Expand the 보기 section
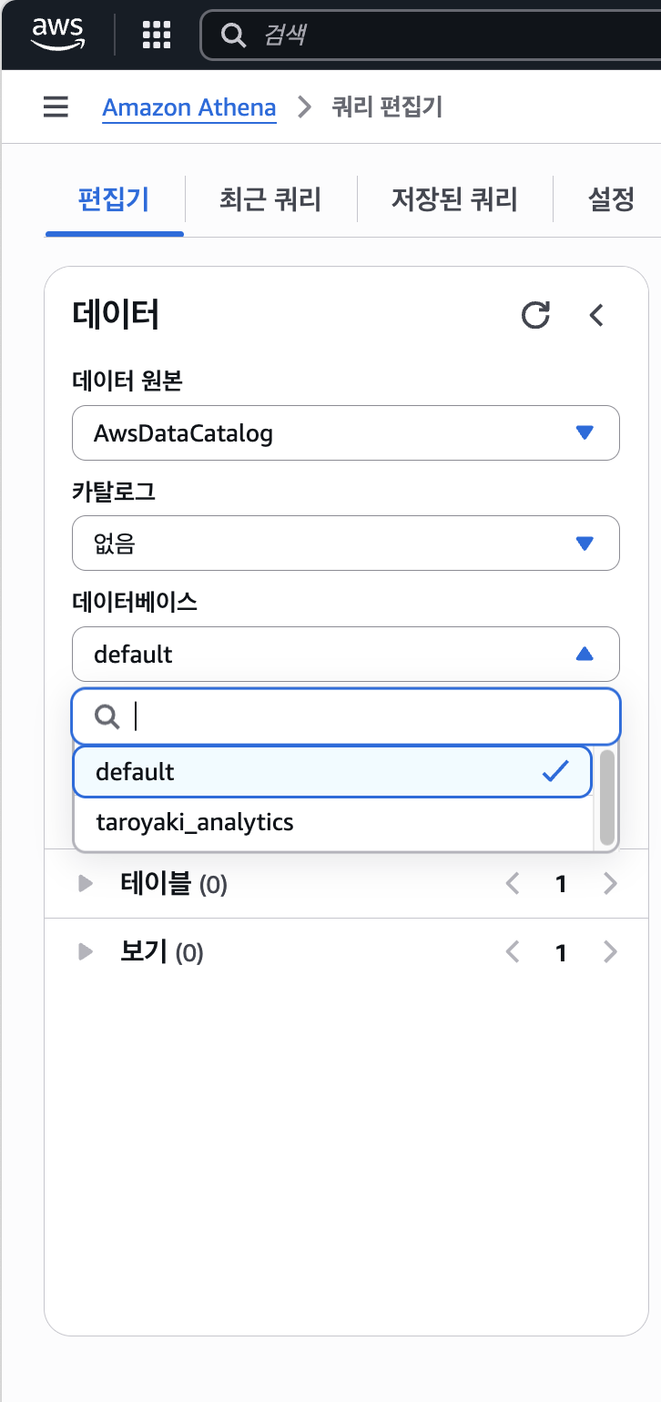This screenshot has height=1402, width=661. pos(86,952)
